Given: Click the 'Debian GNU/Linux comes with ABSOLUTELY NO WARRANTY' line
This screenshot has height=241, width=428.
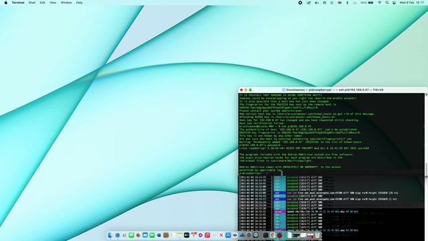Looking at the screenshot, I should tap(290, 167).
